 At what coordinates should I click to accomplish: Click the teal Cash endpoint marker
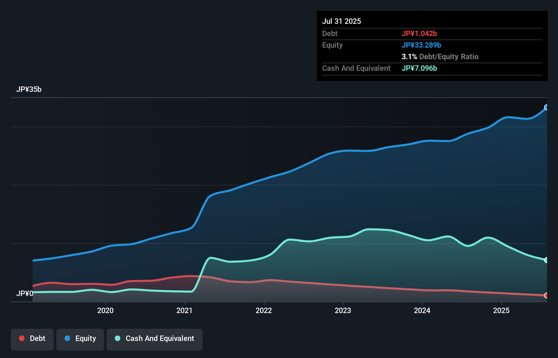click(546, 260)
